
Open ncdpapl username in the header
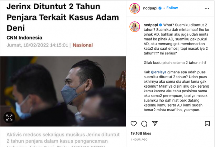(x=150, y=8)
